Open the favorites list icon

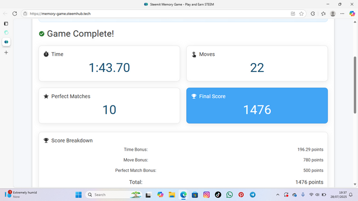coord(323,13)
